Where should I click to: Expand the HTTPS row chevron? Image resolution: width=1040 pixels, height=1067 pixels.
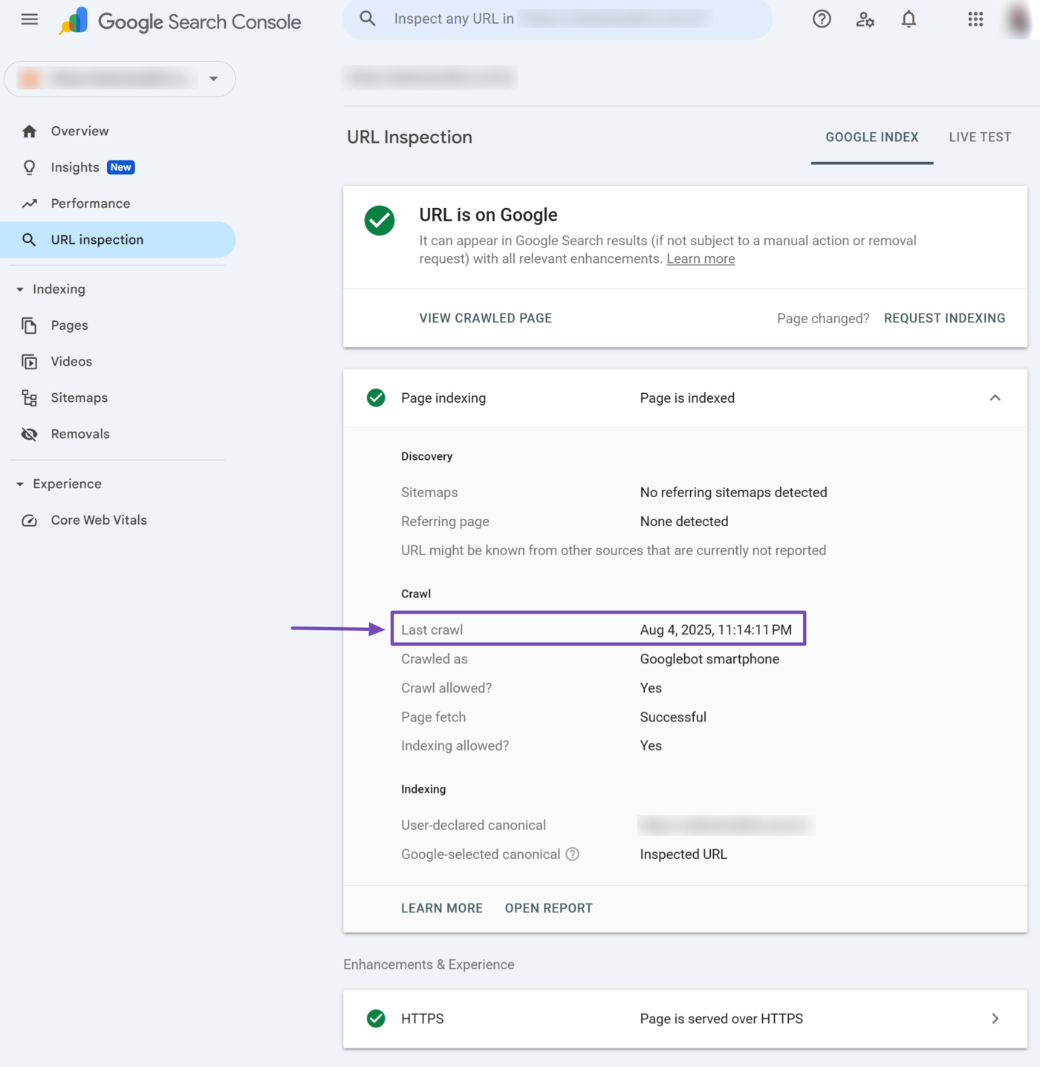click(x=995, y=1019)
